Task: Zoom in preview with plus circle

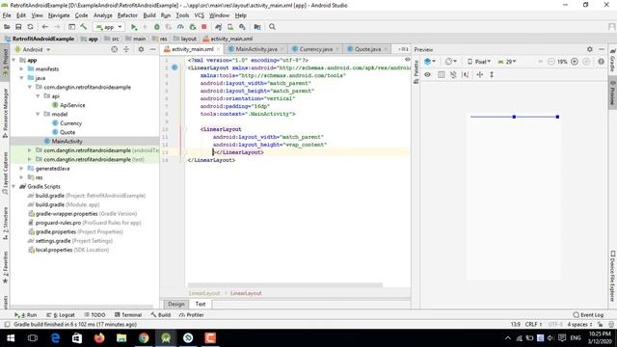Action: click(575, 62)
